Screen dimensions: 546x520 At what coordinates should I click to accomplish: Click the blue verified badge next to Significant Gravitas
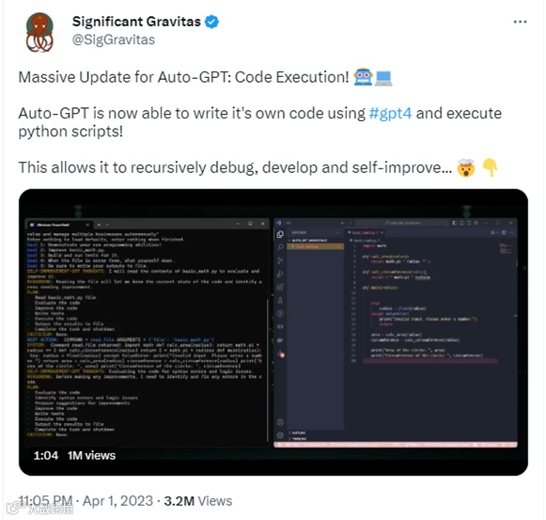click(211, 22)
